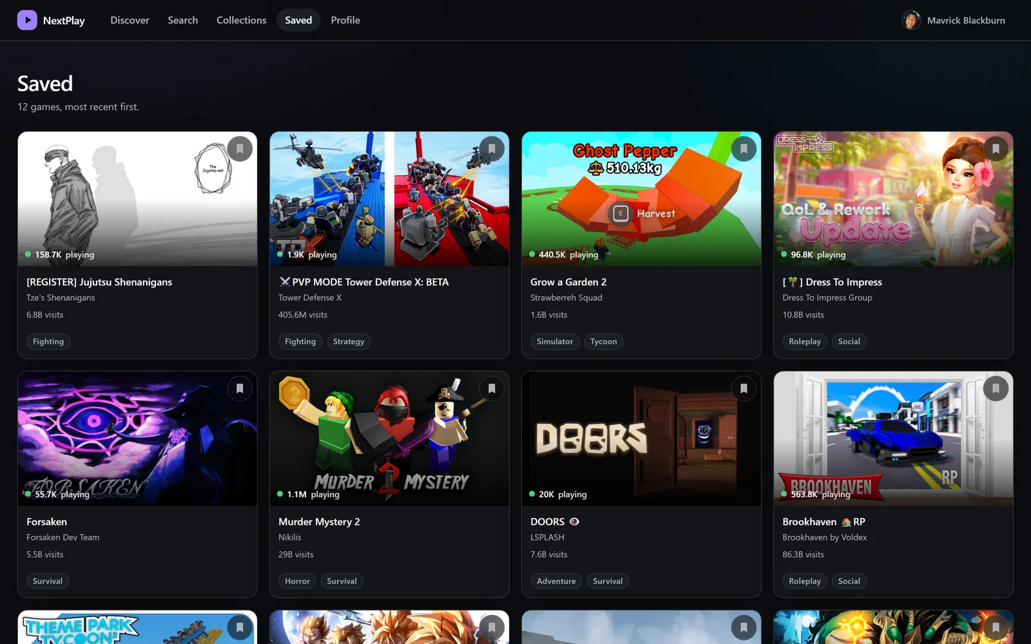
Task: Open Brookhaven RP thumbnail
Action: pos(893,439)
